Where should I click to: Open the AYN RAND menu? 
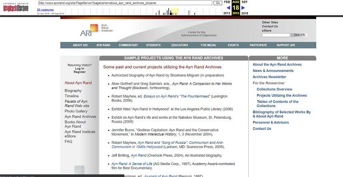click(x=104, y=45)
